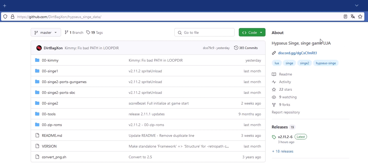Open the README.md file

click(52, 135)
